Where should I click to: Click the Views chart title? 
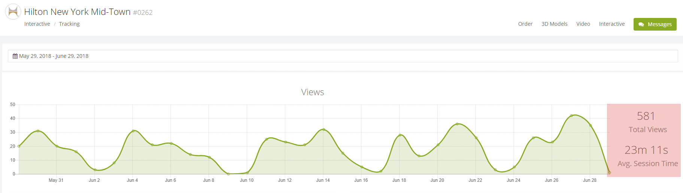pyautogui.click(x=313, y=92)
